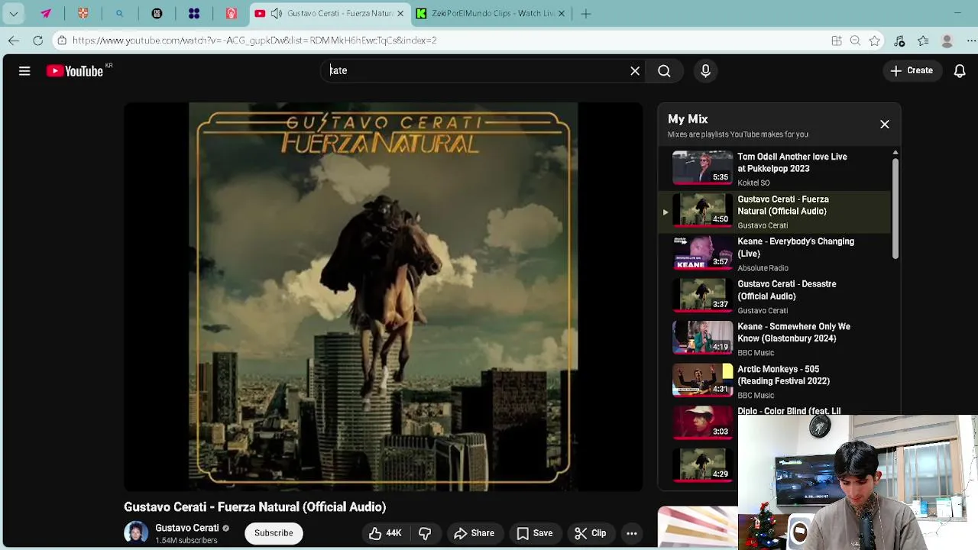View site information lock icon
Screen dimensions: 978x550
(x=62, y=40)
